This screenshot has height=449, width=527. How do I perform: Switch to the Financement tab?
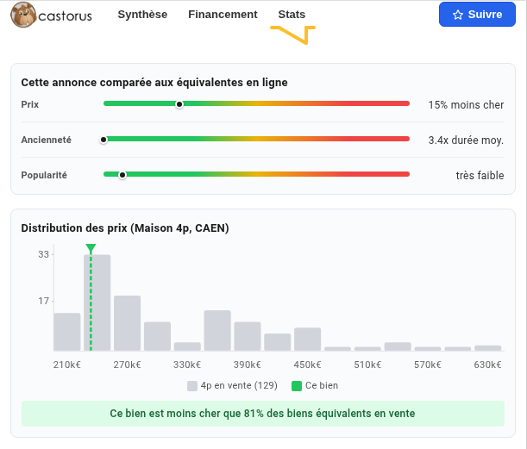point(223,15)
